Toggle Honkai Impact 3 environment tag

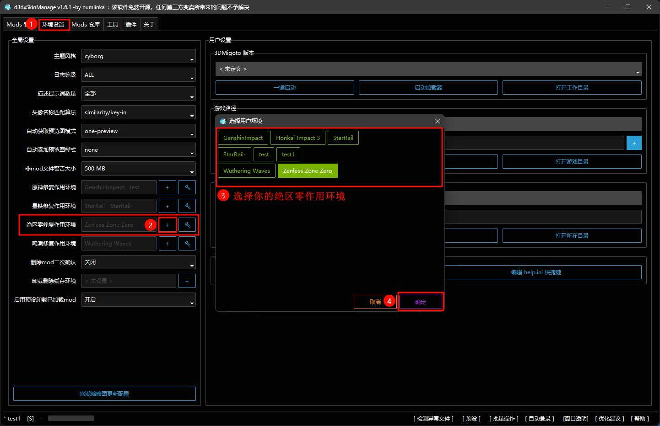tap(298, 138)
